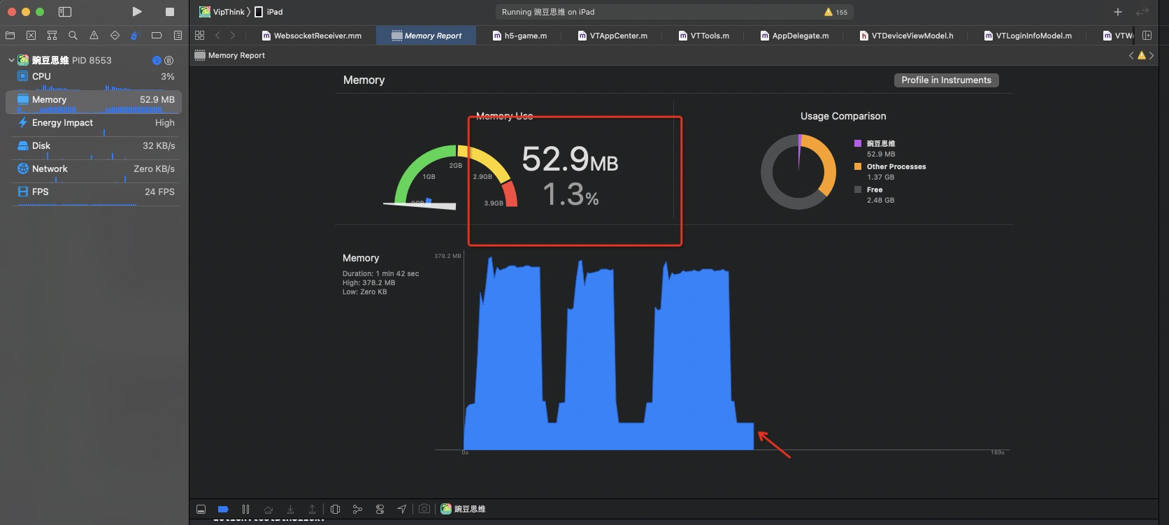Open Debug Memory Graph

[x=357, y=509]
